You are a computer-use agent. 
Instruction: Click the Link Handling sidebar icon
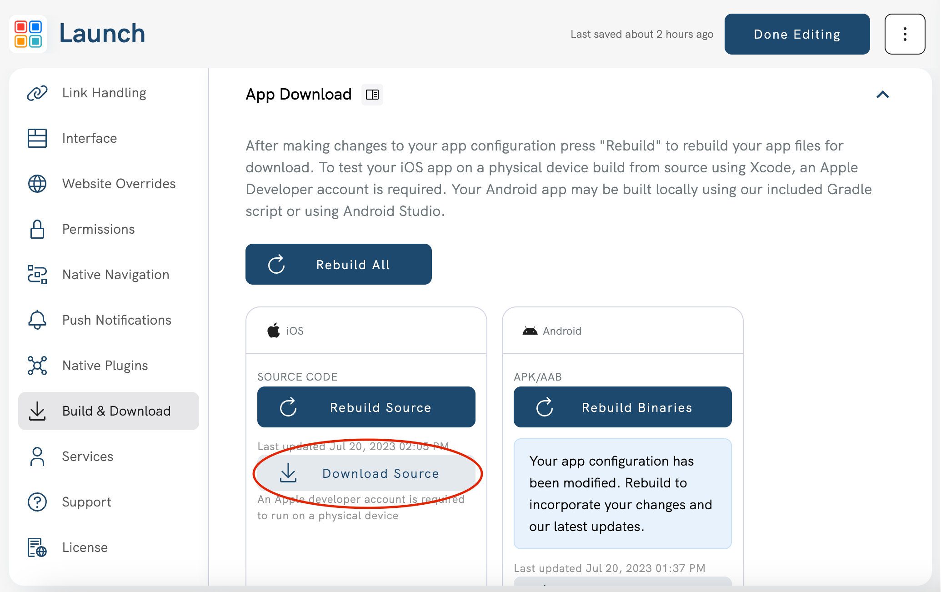pyautogui.click(x=36, y=91)
